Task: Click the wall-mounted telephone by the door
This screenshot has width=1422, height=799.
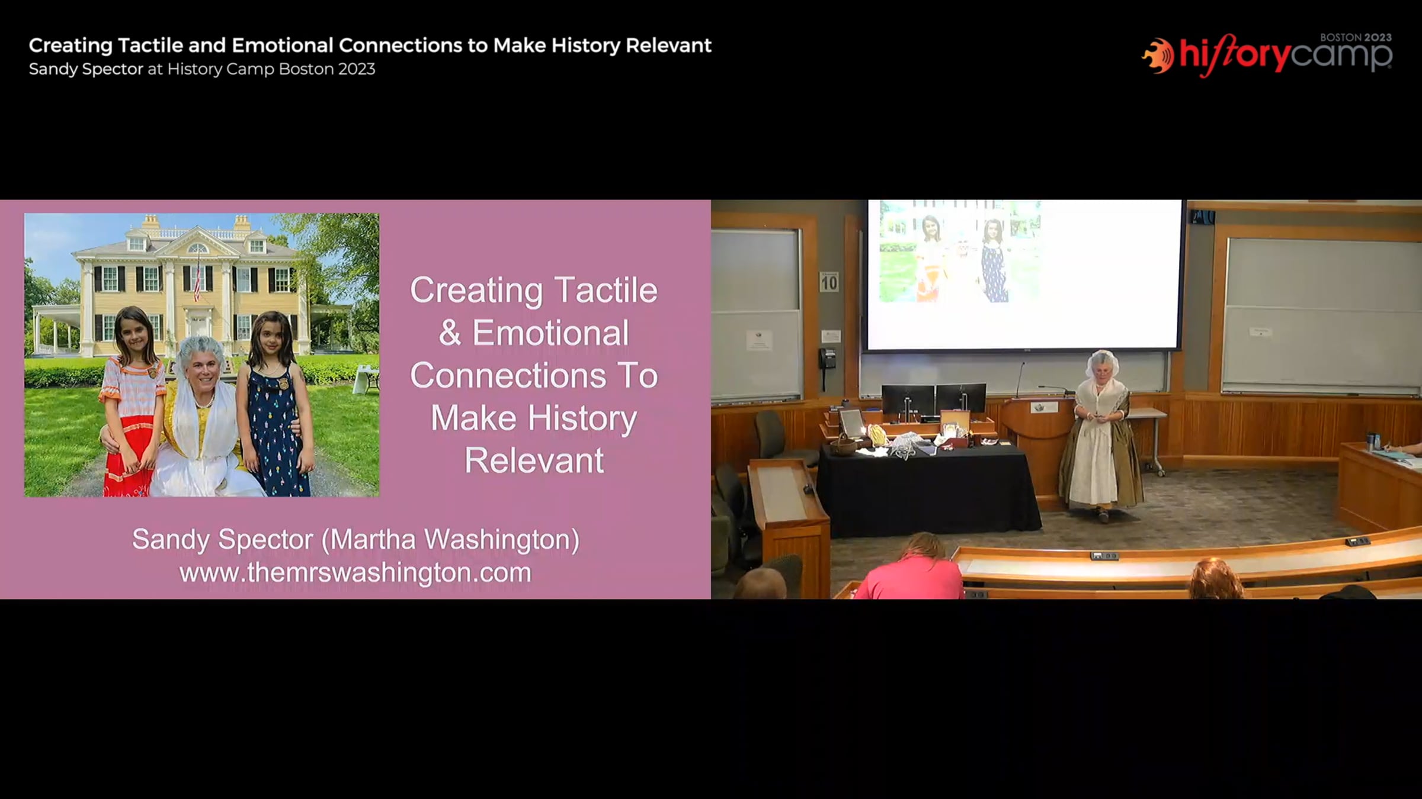Action: click(827, 359)
